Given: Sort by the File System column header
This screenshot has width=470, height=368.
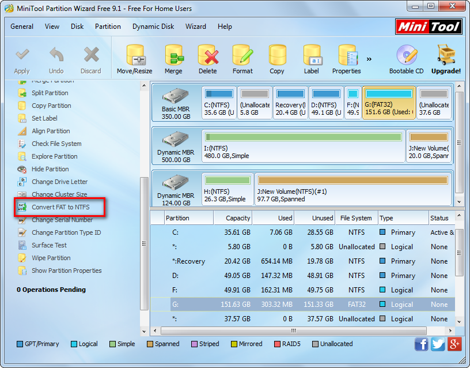Looking at the screenshot, I should (x=357, y=218).
